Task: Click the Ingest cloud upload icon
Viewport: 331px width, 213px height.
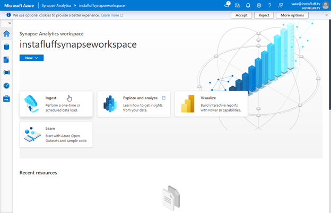Action: 31,104
